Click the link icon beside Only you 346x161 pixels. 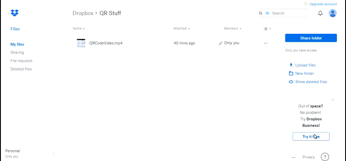220,44
